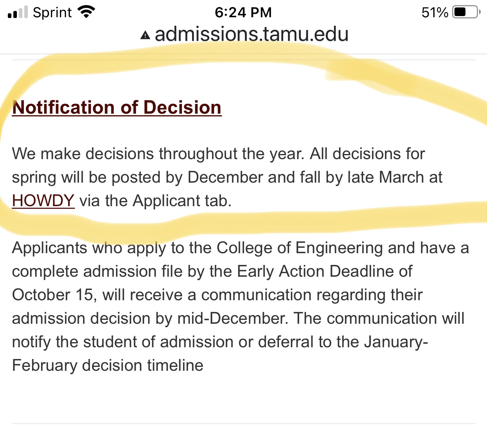Tap the battery icon in status bar
This screenshot has height=428, width=487.
pos(466,12)
